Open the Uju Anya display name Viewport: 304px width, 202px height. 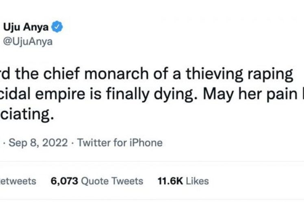coord(27,28)
